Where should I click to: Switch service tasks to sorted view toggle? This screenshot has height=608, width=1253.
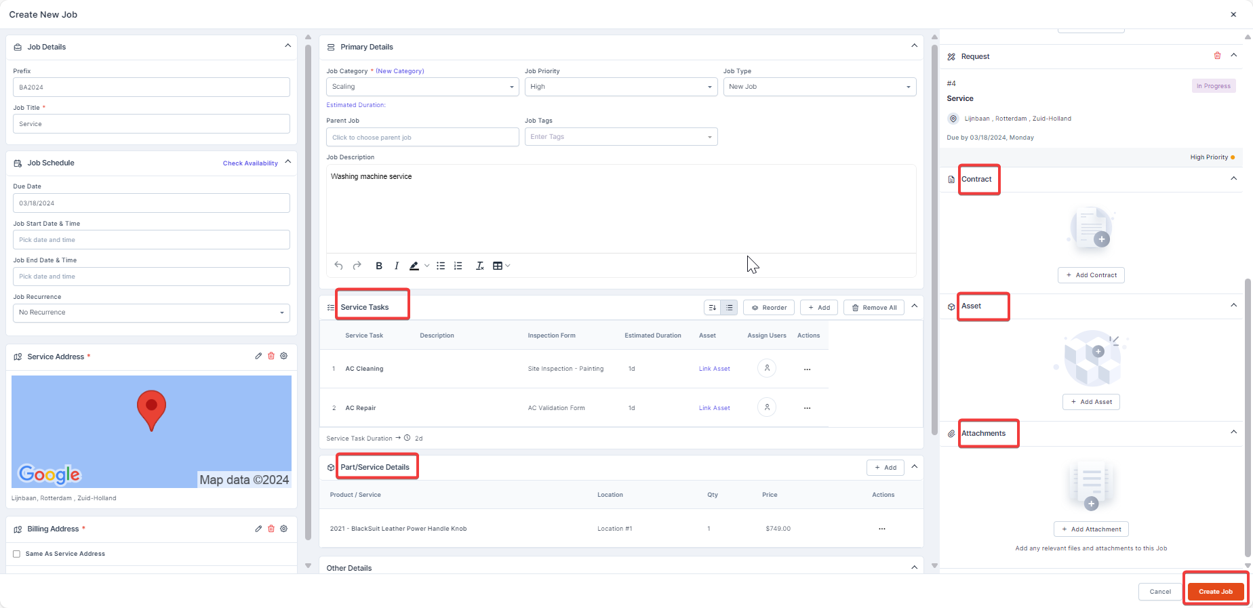(712, 308)
